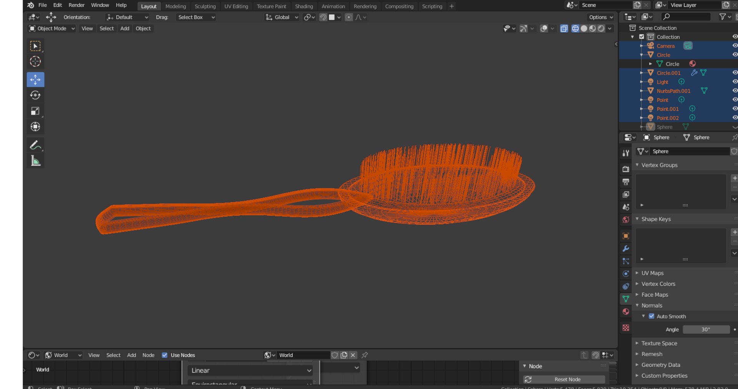
Task: Select the Transform tool
Action: [x=35, y=127]
